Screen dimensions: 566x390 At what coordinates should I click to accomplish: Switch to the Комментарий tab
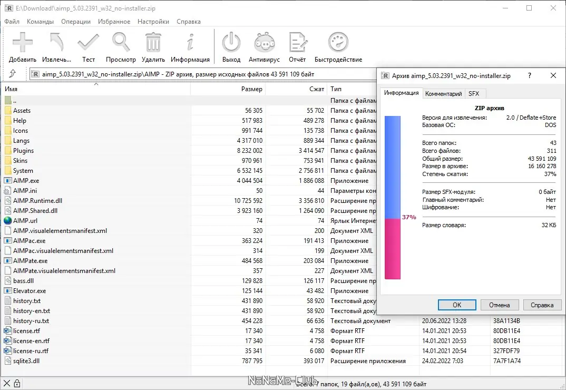443,93
